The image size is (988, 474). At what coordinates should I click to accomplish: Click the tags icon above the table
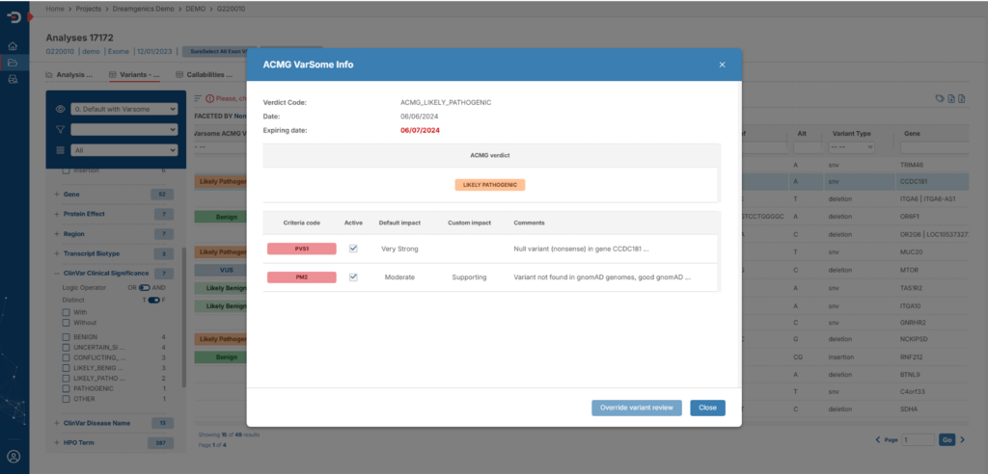coord(940,98)
